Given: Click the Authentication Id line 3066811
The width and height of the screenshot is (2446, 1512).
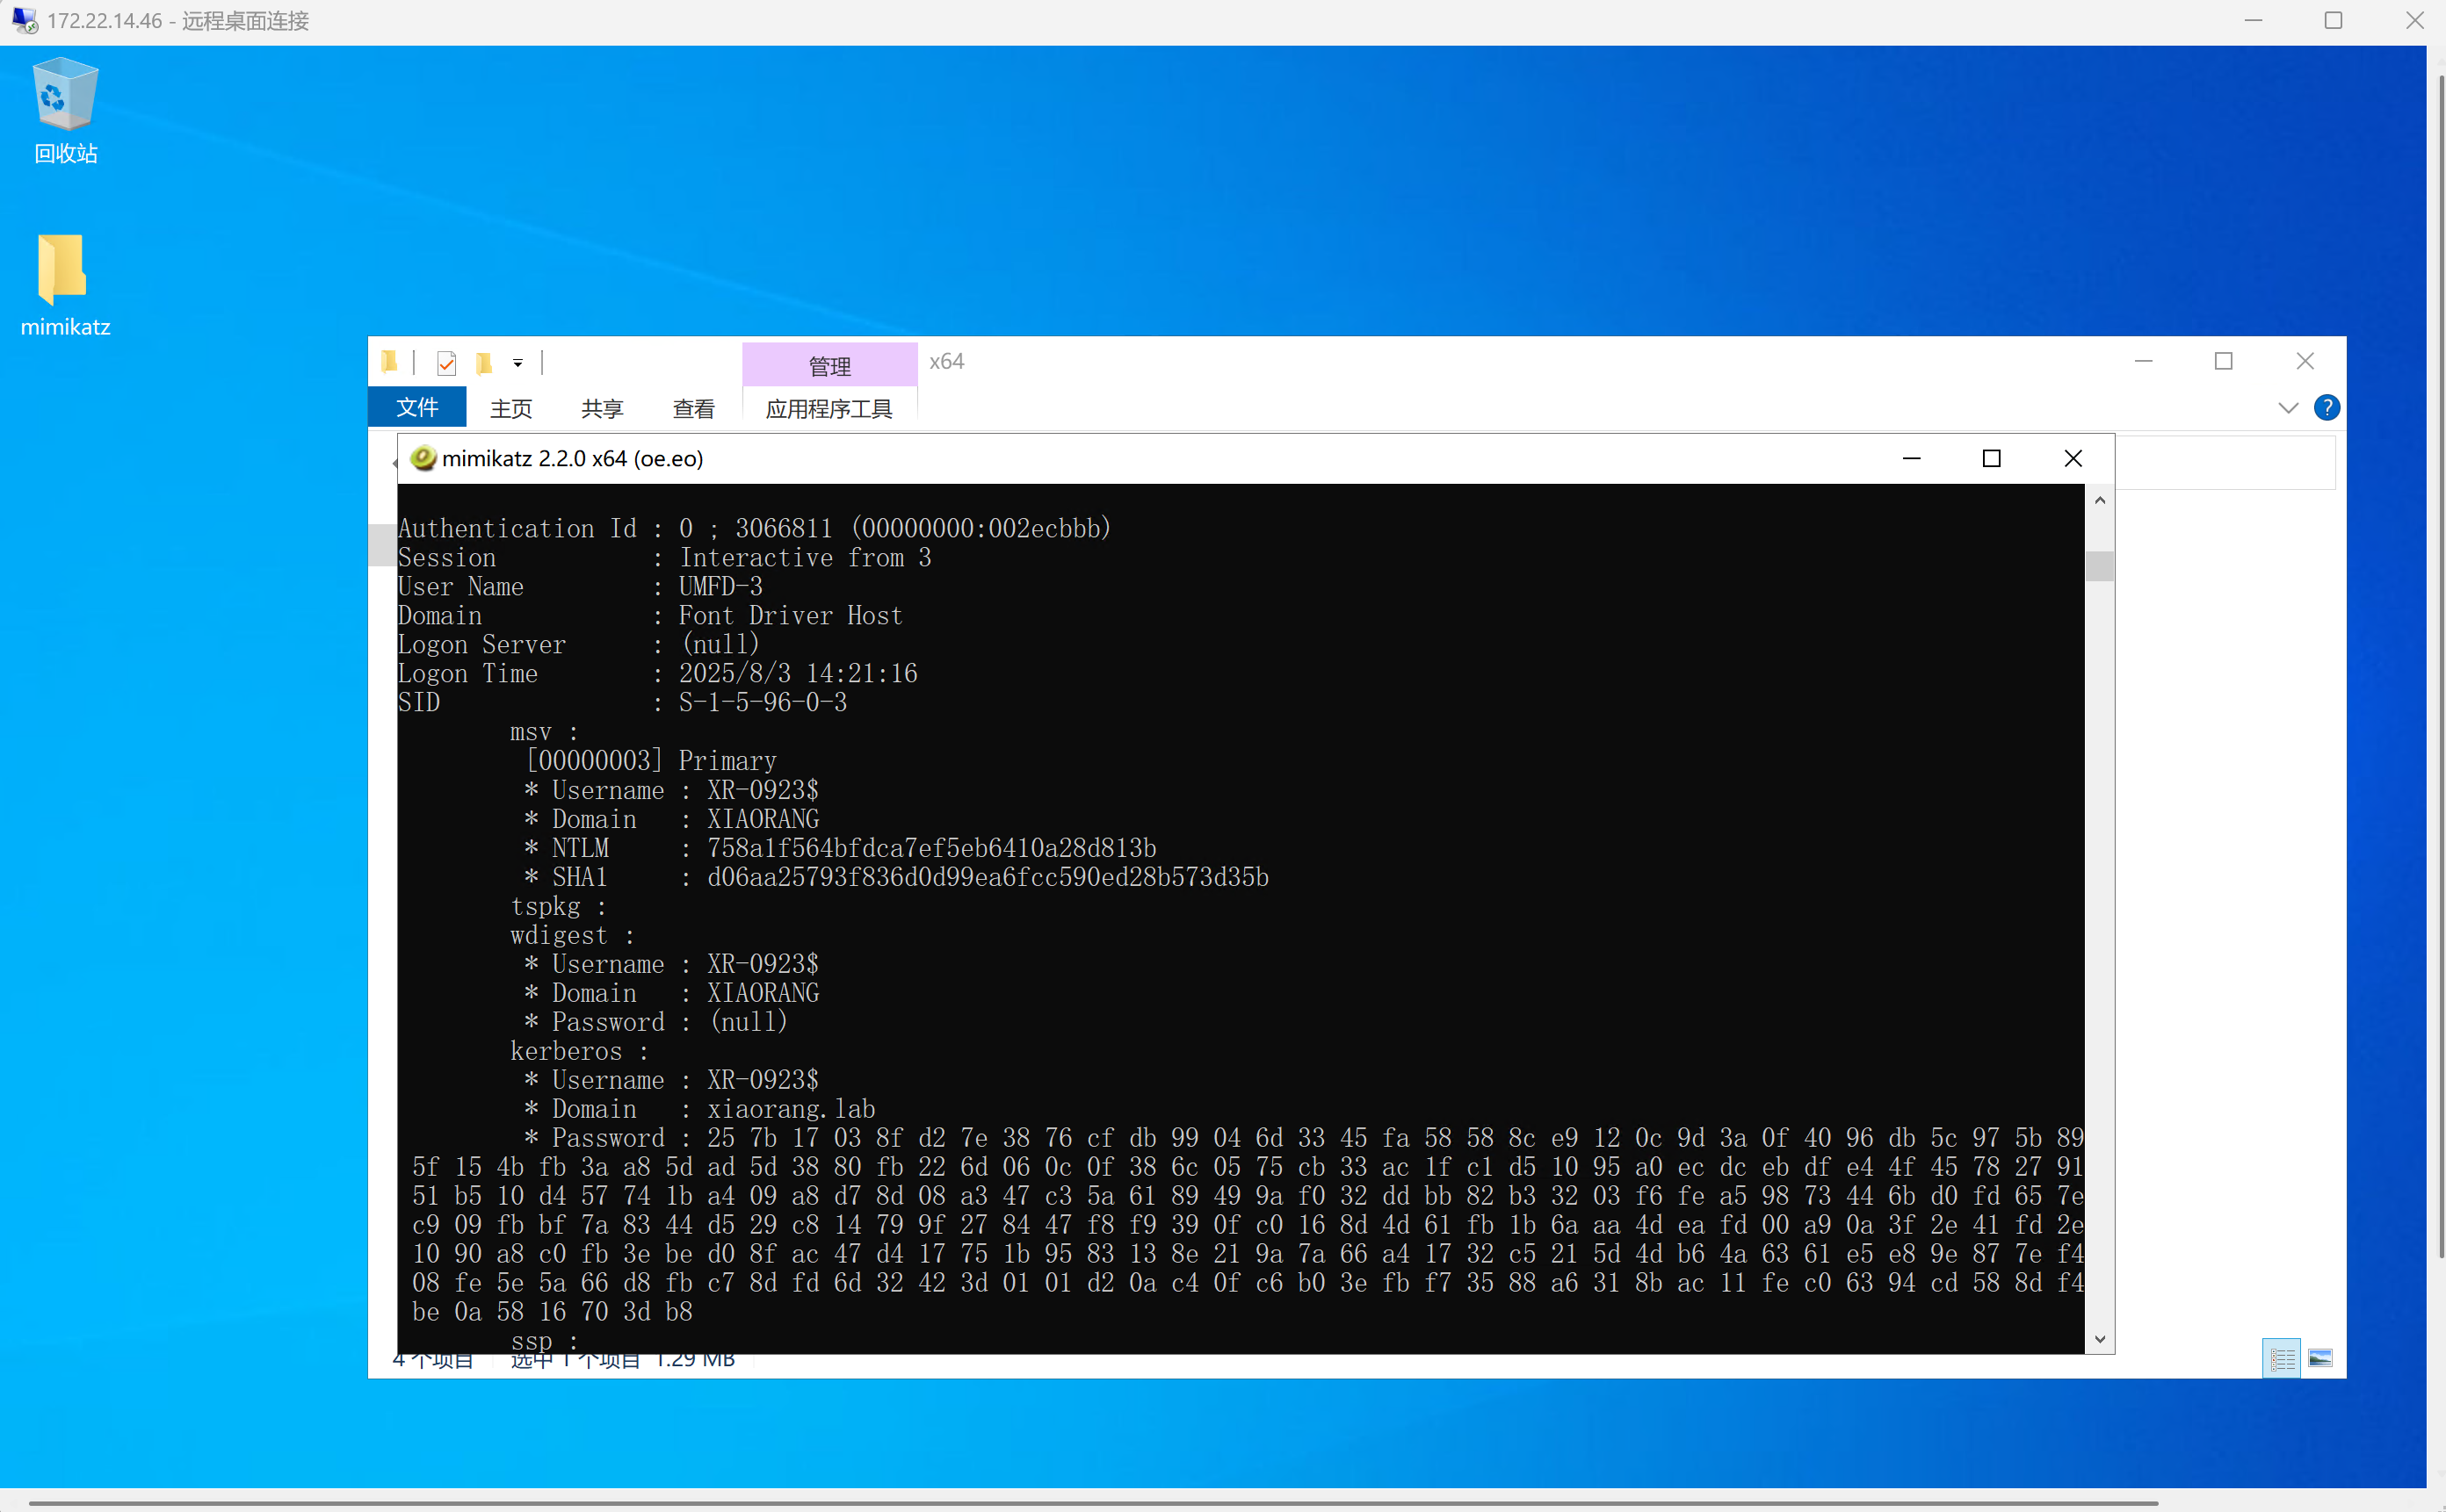Looking at the screenshot, I should point(755,528).
